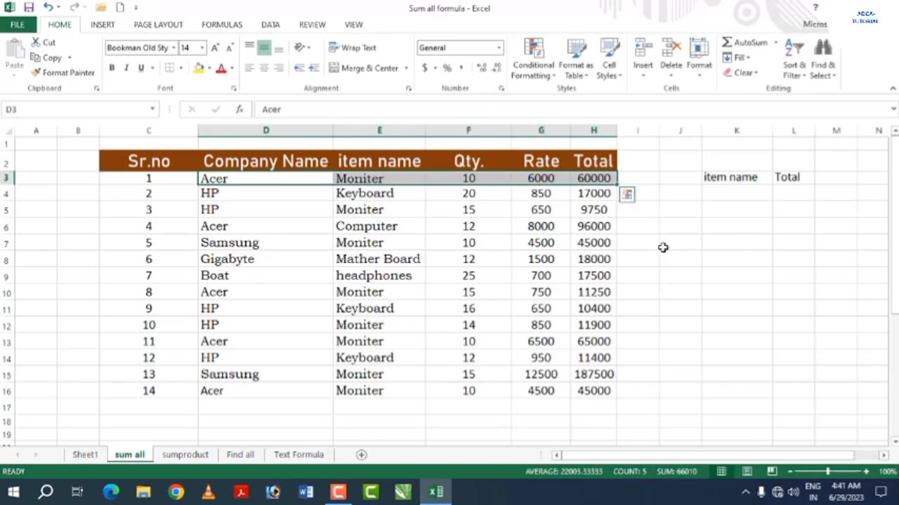Expand the Clear dropdown in Editing group
899x505 pixels.
(756, 72)
